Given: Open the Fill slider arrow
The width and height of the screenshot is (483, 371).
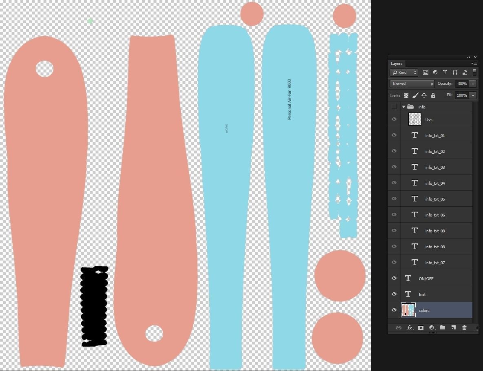Looking at the screenshot, I should (473, 95).
